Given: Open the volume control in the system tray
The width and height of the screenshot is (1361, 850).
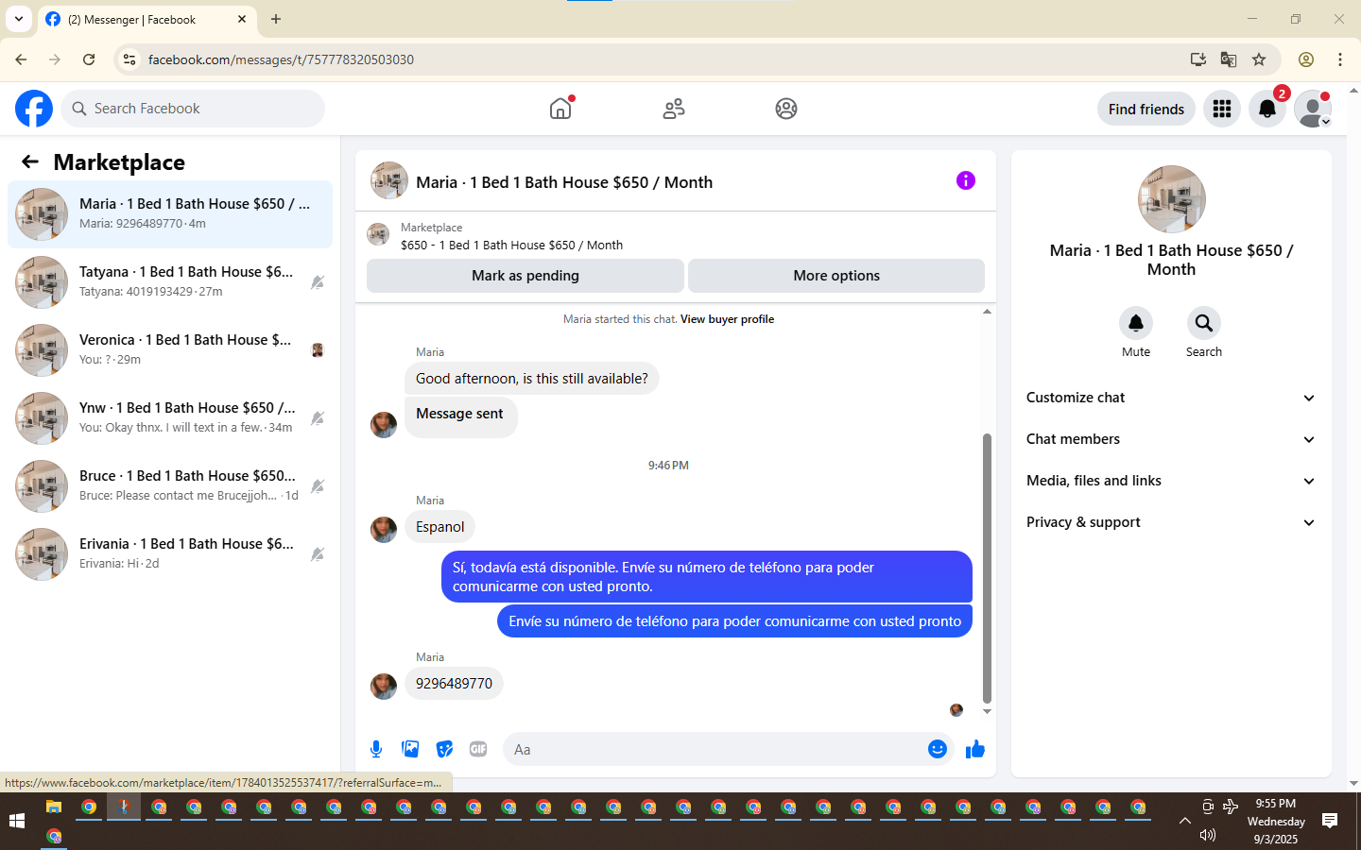Looking at the screenshot, I should pyautogui.click(x=1208, y=835).
